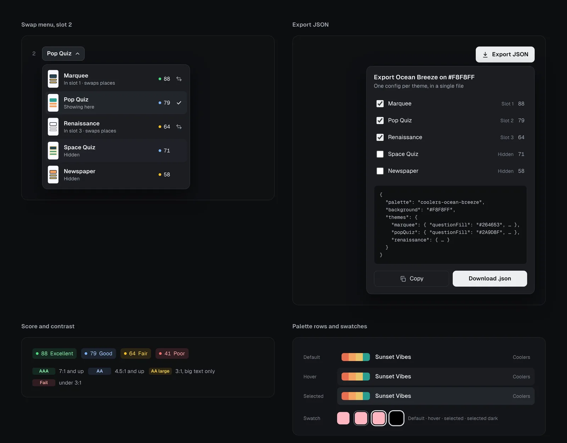Uncheck the Renaissance export checkbox
This screenshot has height=443, width=567.
380,137
